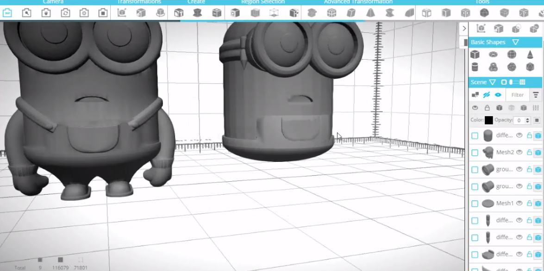Image resolution: width=544 pixels, height=271 pixels.
Task: Click the stacked layers transformation icon
Action: click(312, 13)
